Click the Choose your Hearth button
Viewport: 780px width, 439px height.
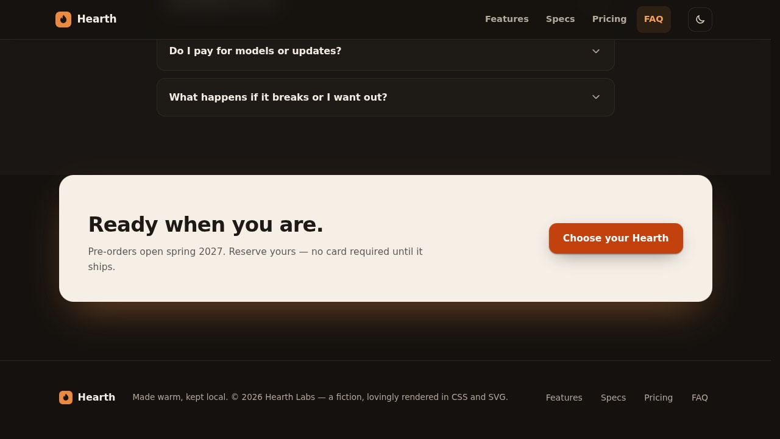[x=616, y=238]
